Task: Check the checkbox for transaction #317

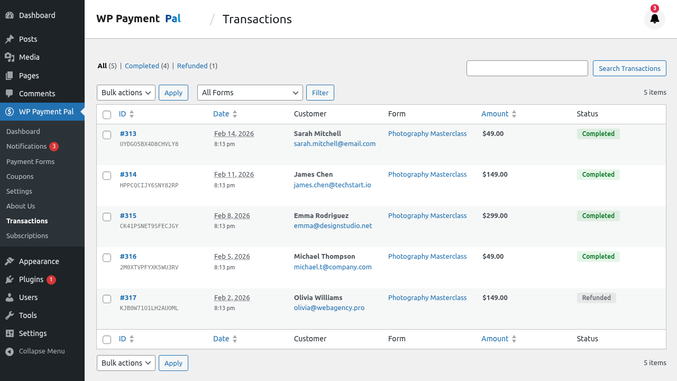Action: click(107, 298)
